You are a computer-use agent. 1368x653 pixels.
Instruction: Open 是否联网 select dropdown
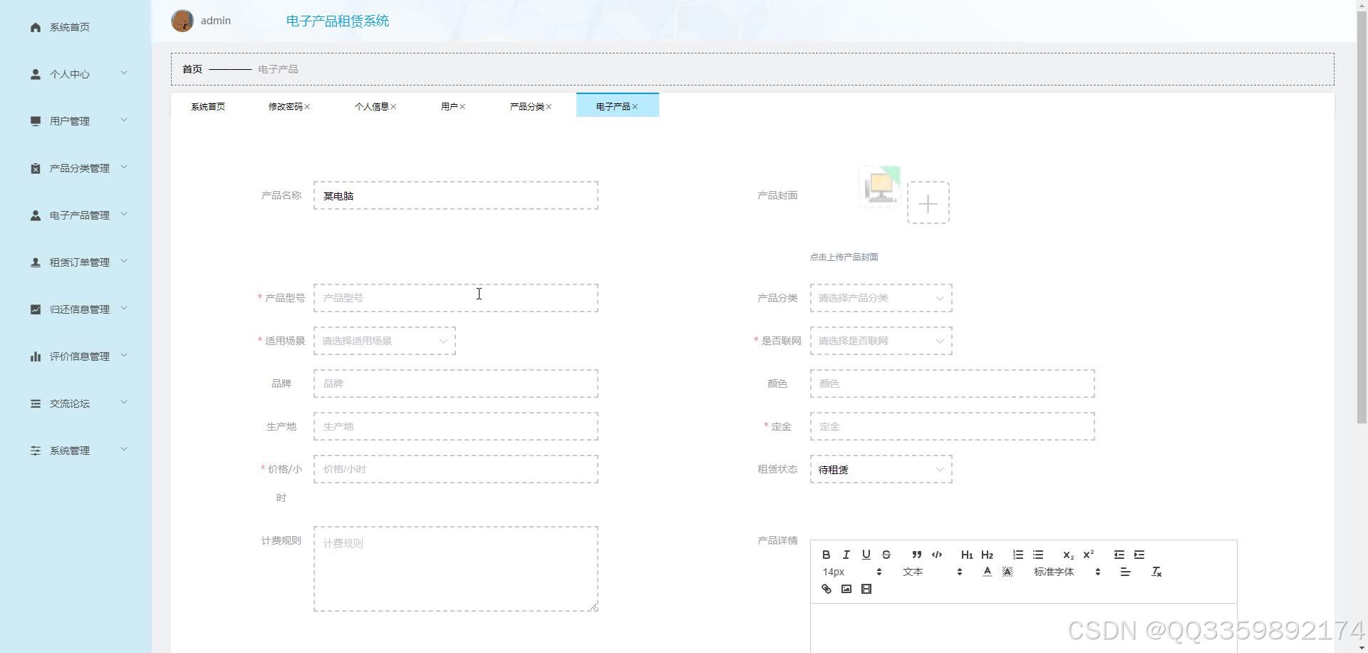pyautogui.click(x=881, y=341)
